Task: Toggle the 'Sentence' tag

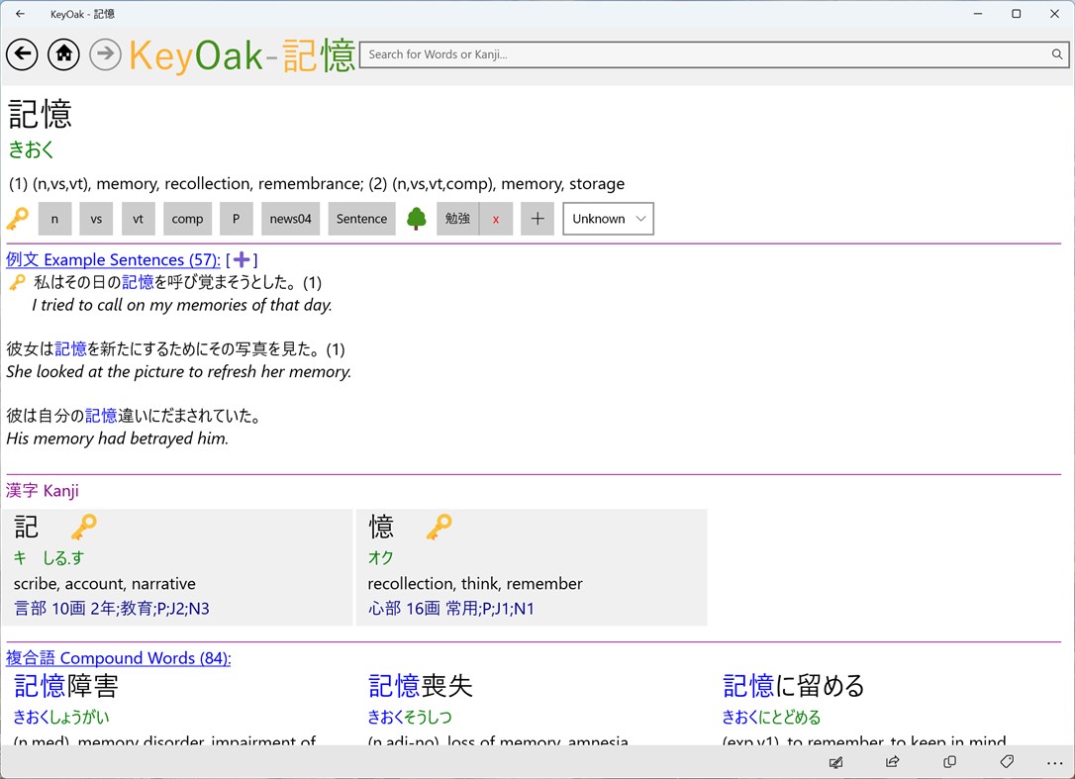Action: pyautogui.click(x=361, y=218)
